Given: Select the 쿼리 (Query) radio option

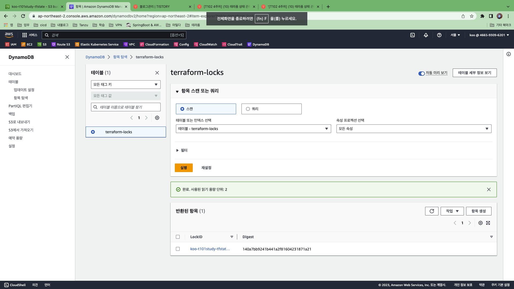Looking at the screenshot, I should pyautogui.click(x=248, y=109).
